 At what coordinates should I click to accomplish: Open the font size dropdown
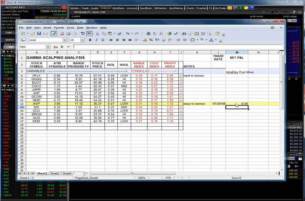point(83,40)
